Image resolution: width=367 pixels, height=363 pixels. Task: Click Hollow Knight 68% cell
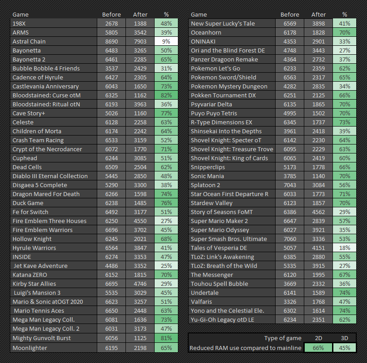coord(166,239)
